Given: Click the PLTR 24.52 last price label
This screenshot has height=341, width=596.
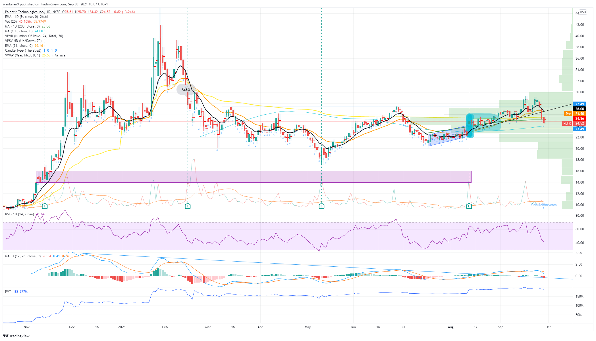Looking at the screenshot, I should 574,123.
